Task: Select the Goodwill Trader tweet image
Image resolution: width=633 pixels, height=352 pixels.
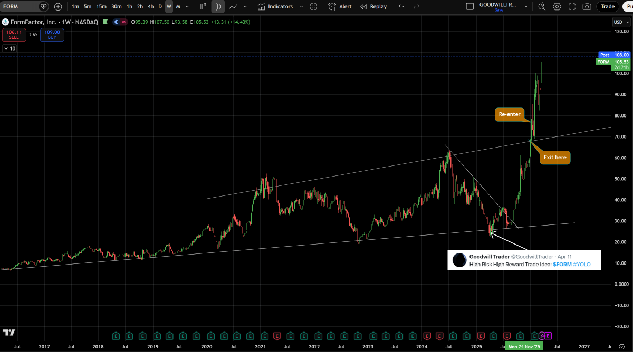Action: 524,260
